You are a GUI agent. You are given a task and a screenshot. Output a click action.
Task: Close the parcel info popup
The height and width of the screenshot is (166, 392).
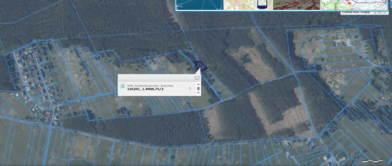tap(197, 78)
